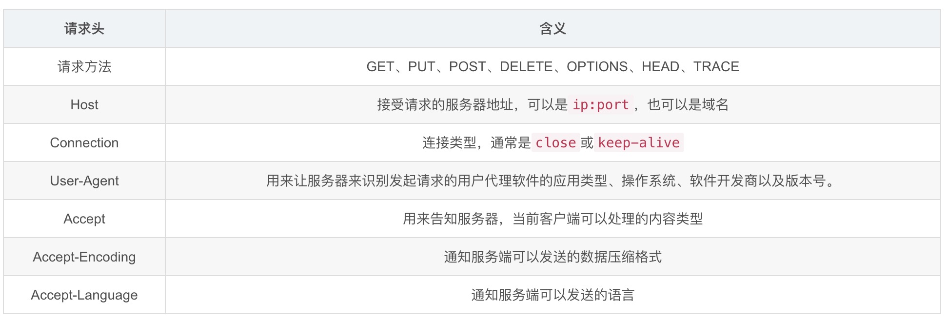This screenshot has width=947, height=322.
Task: Select the Connection row label
Action: point(84,143)
